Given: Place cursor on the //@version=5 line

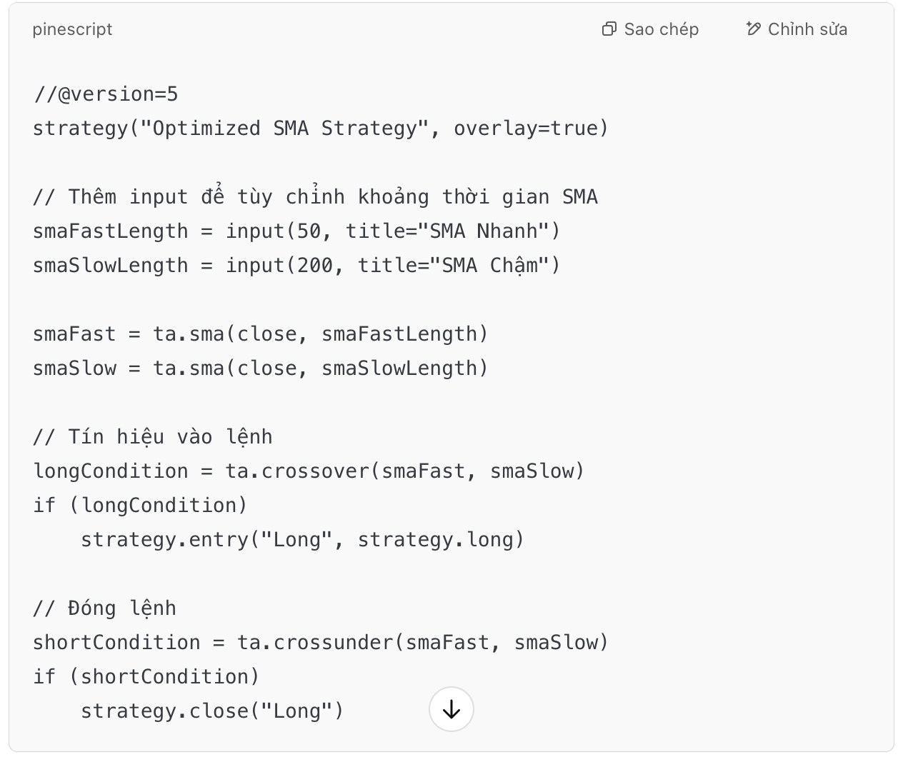Looking at the screenshot, I should tap(106, 94).
